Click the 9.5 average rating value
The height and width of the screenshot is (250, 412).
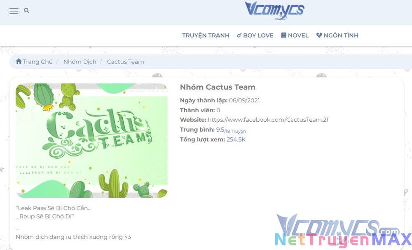220,130
